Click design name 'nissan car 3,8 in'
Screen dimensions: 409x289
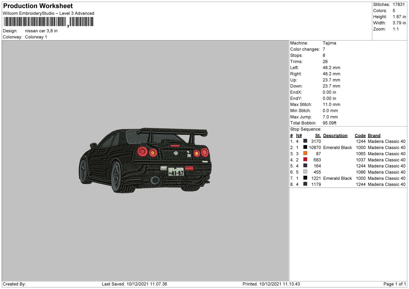(41, 31)
